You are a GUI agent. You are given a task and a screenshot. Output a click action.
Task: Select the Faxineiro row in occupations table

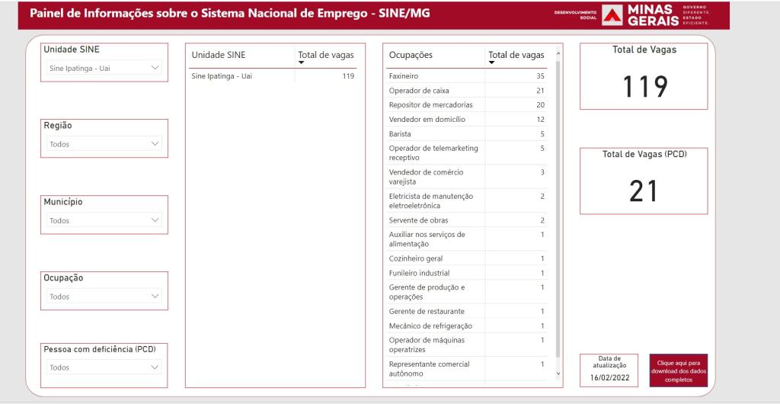pos(466,76)
